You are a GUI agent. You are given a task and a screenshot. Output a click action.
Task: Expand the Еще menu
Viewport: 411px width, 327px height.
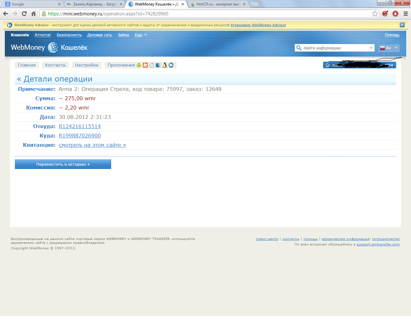click(x=141, y=35)
